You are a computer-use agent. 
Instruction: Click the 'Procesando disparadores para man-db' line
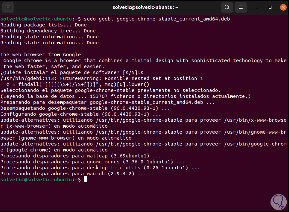73,174
